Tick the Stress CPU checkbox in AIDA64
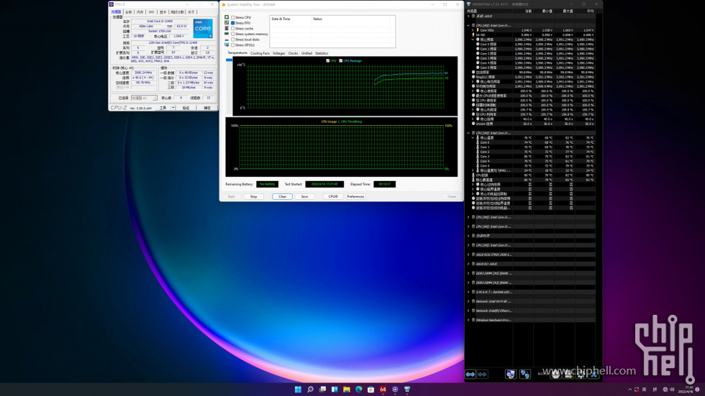This screenshot has height=396, width=705. (233, 17)
